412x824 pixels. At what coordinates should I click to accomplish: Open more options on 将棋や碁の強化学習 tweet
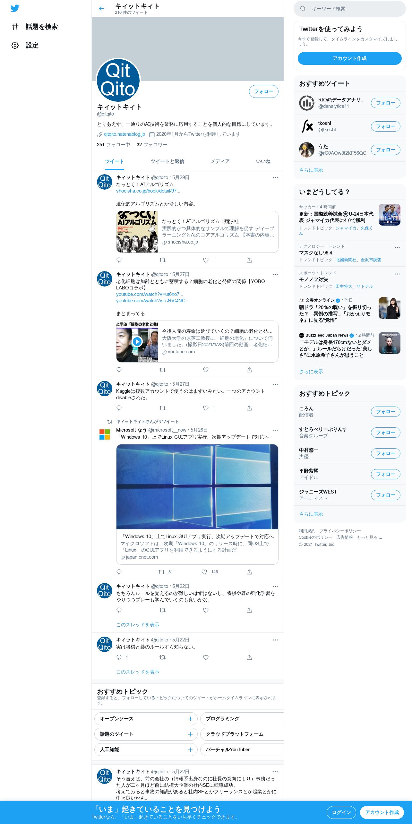point(275,586)
